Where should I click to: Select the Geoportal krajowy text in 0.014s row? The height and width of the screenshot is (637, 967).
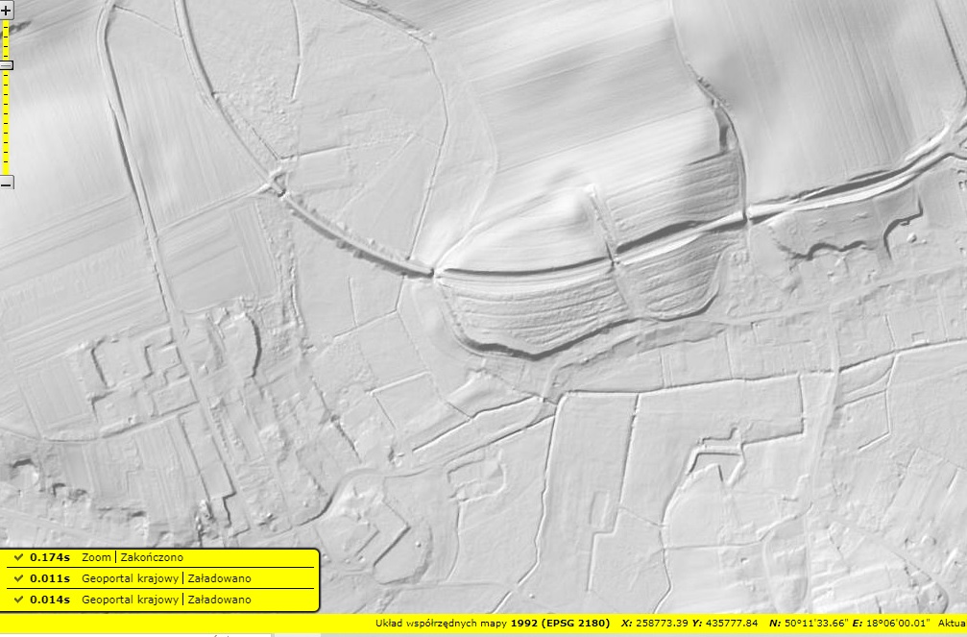[x=131, y=600]
